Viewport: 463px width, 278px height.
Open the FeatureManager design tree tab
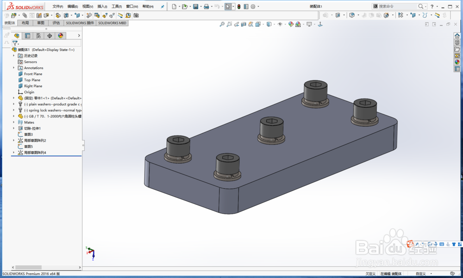pyautogui.click(x=17, y=36)
